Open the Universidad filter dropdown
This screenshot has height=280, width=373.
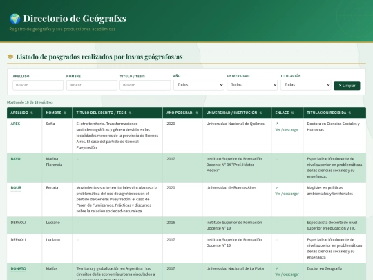pos(252,85)
